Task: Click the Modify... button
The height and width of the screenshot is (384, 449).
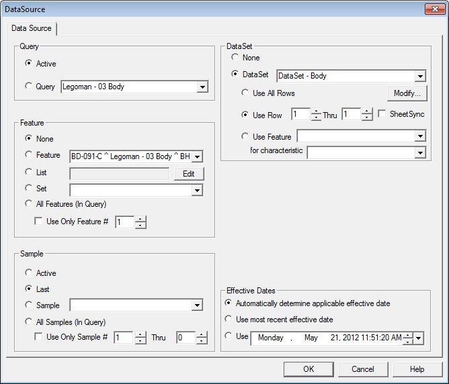Action: click(407, 93)
